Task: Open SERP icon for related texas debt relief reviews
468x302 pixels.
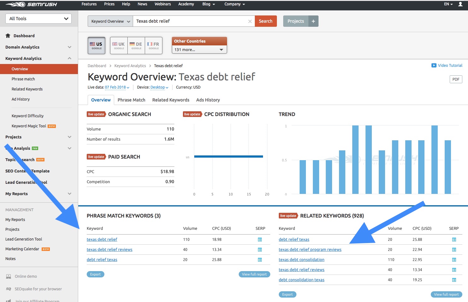Action: (454, 270)
